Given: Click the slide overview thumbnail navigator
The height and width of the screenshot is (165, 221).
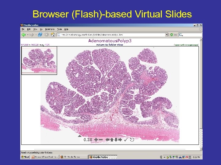Looking at the screenshot, I should tap(39, 61).
